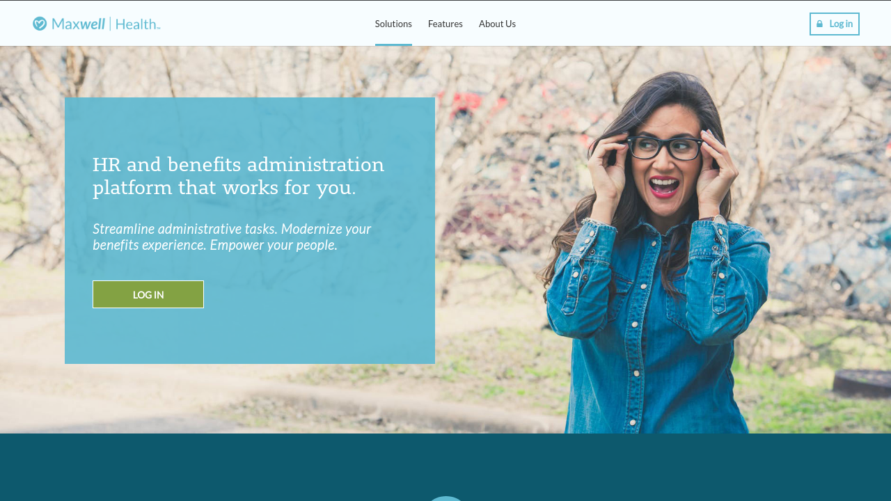The width and height of the screenshot is (891, 501).
Task: Click the partial circle icon at page bottom
Action: (x=445, y=498)
